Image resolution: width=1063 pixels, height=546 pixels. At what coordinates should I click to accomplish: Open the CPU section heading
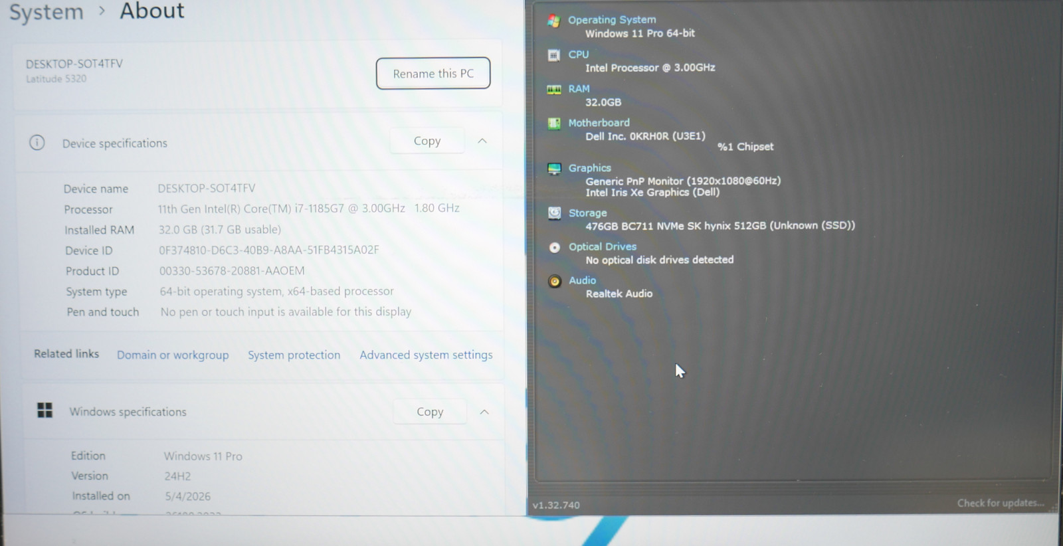click(578, 54)
